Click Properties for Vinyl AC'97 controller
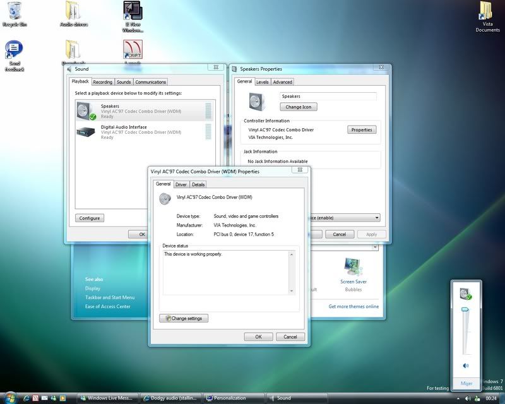505x404 pixels. click(362, 130)
